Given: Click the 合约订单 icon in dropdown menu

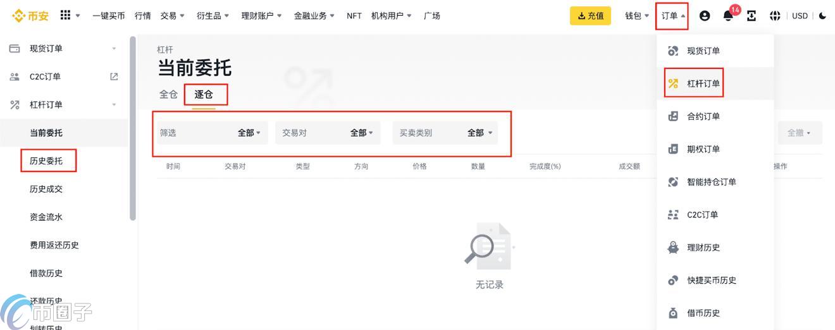Looking at the screenshot, I should 673,116.
